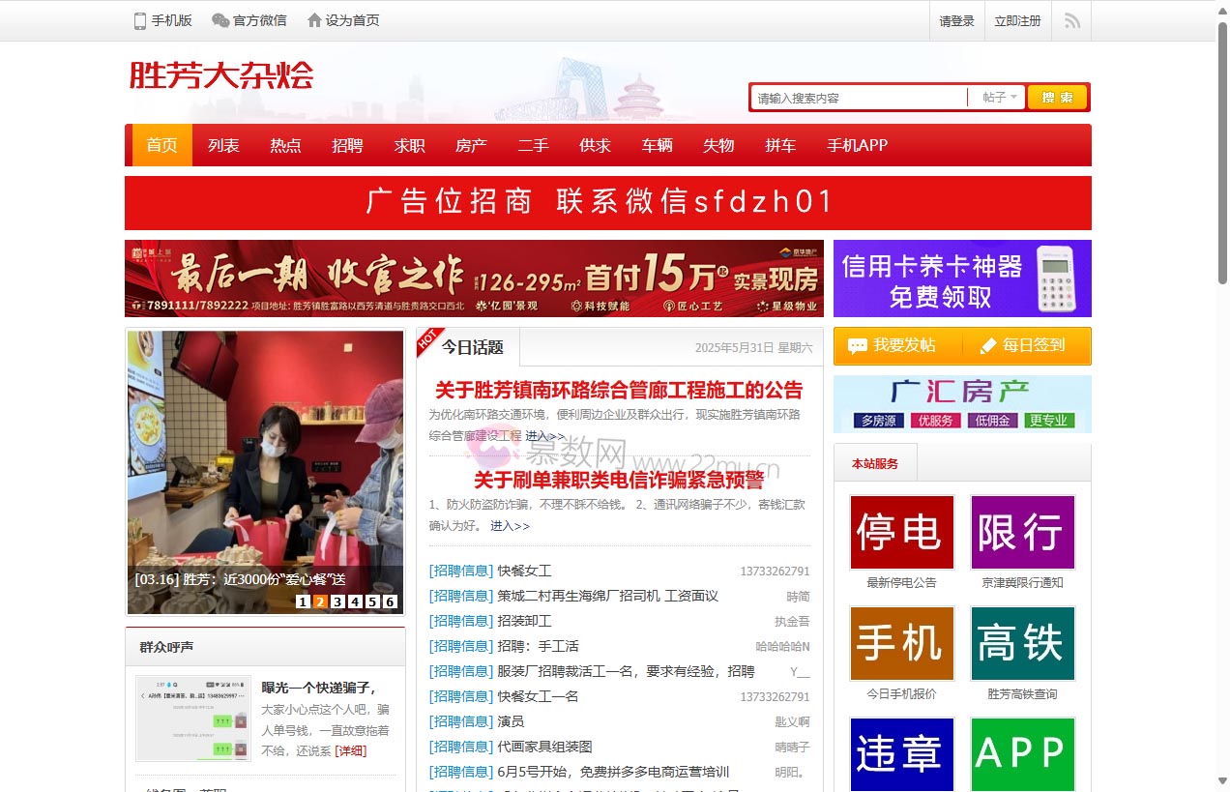Open the 招聘 navigation menu item

pos(347,145)
